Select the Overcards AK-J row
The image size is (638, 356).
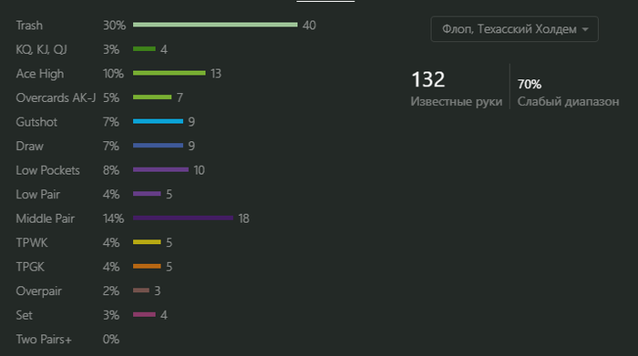(x=99, y=97)
